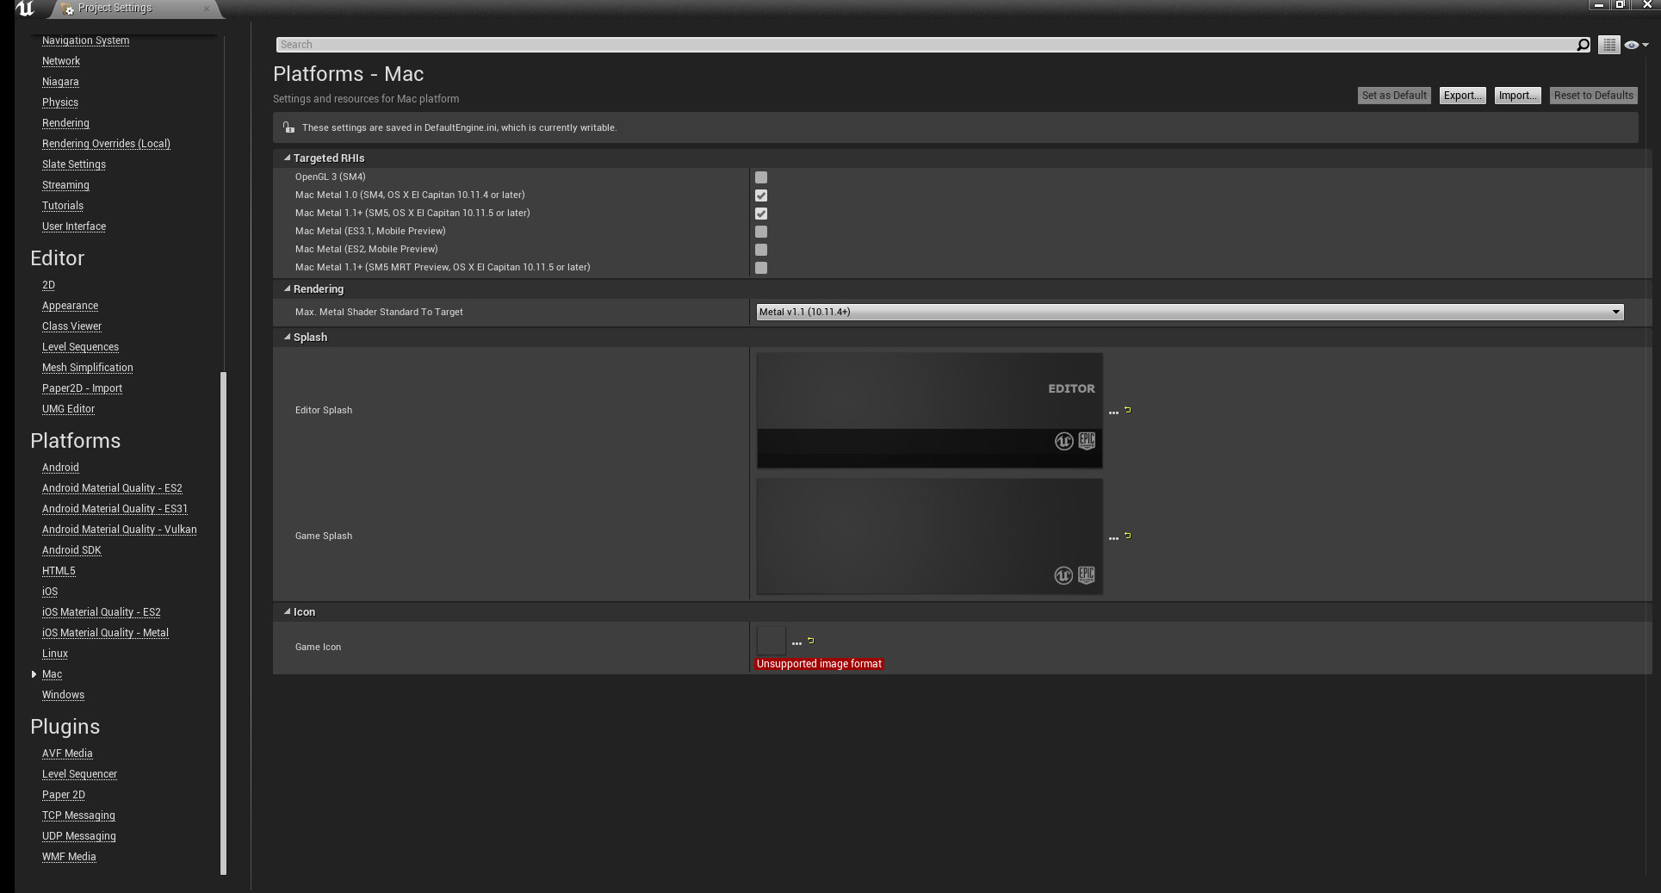The width and height of the screenshot is (1661, 893).
Task: Open Paper2D - Import settings
Action: [x=82, y=388]
